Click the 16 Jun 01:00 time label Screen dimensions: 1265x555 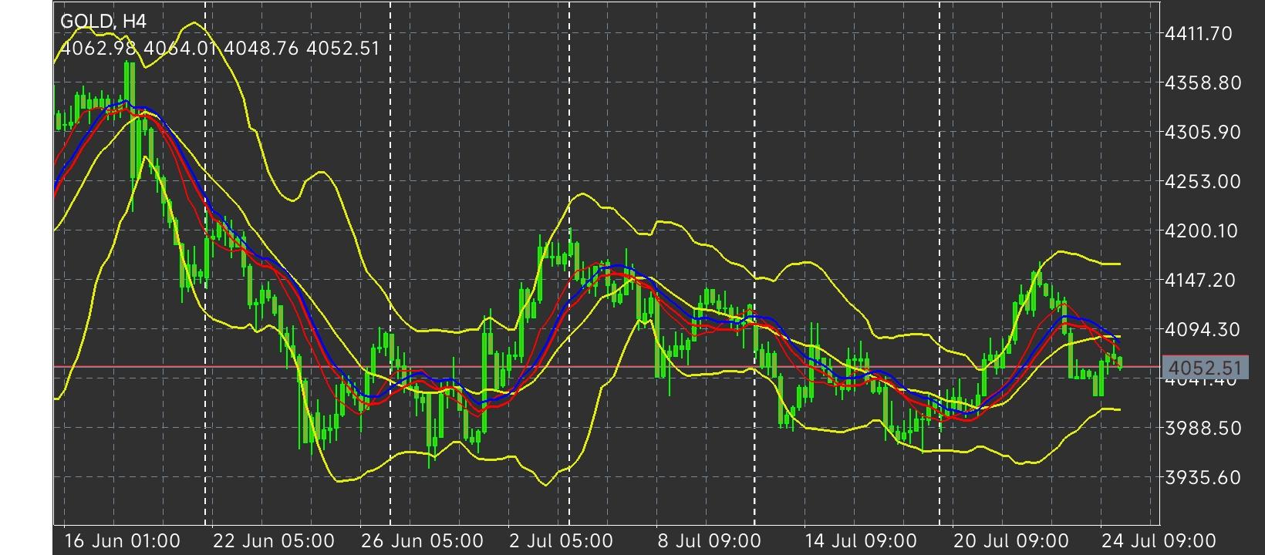click(x=122, y=540)
